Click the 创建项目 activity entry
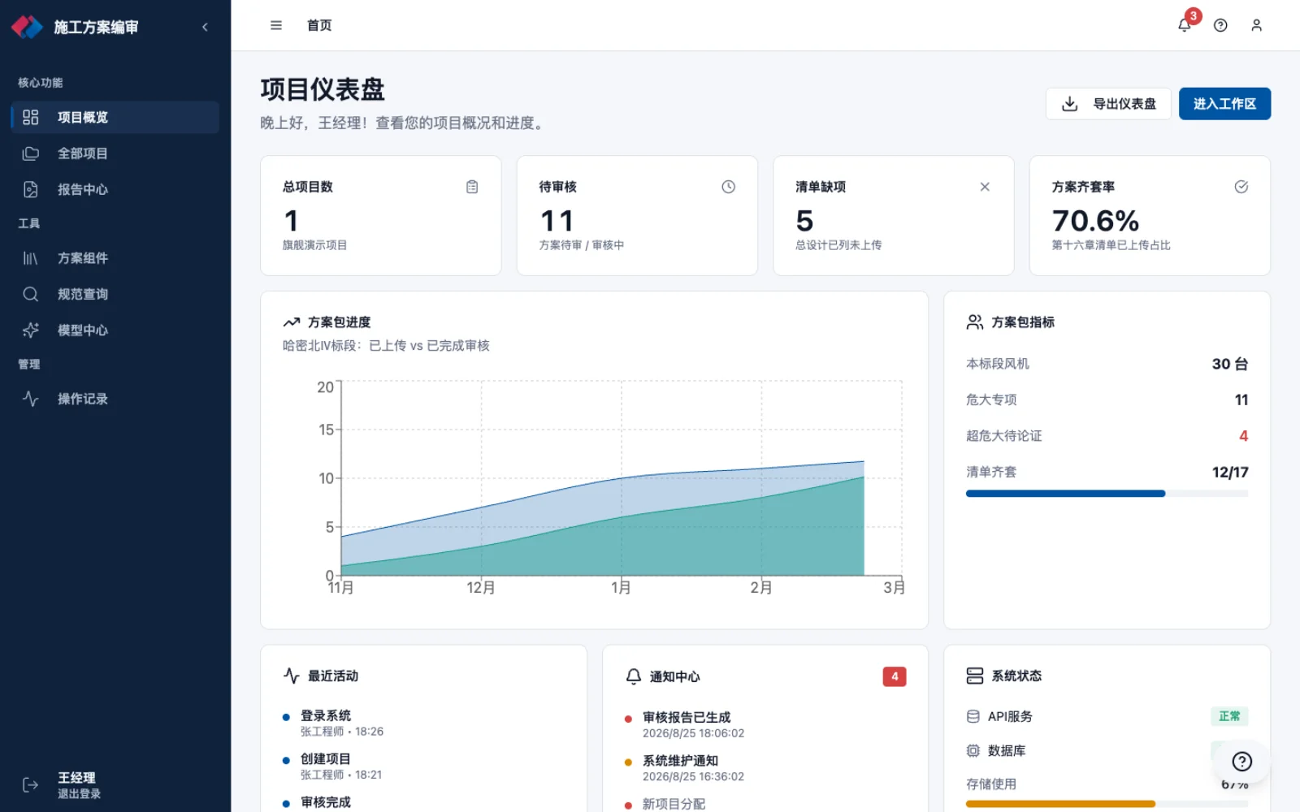1300x812 pixels. (423, 767)
